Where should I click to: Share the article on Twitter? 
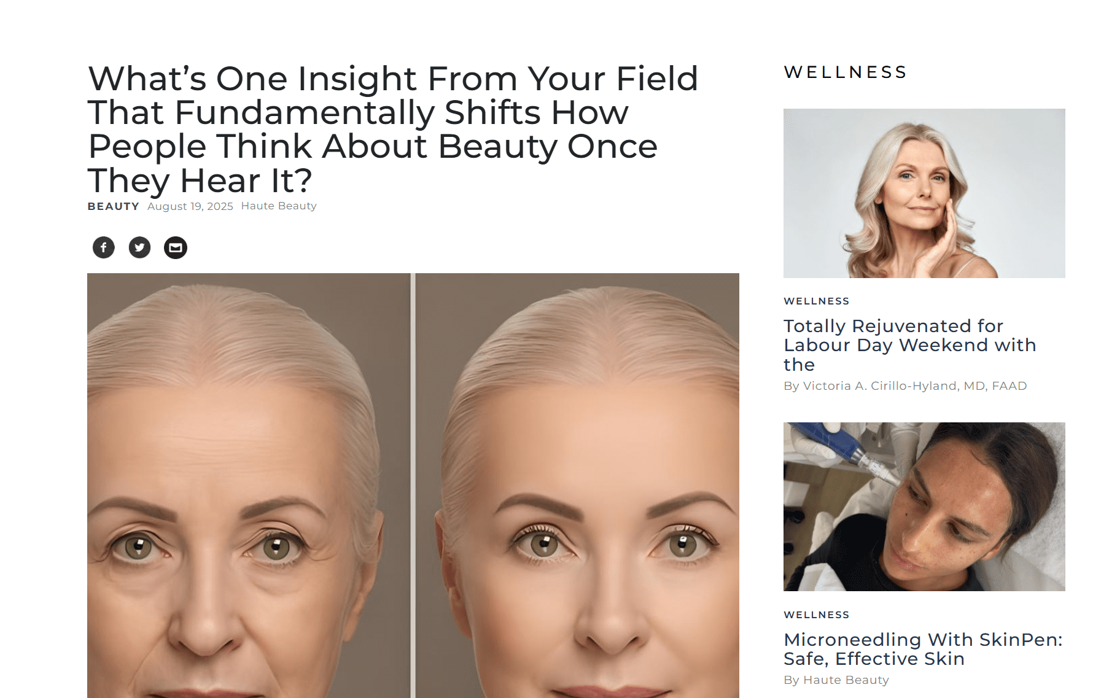[139, 247]
